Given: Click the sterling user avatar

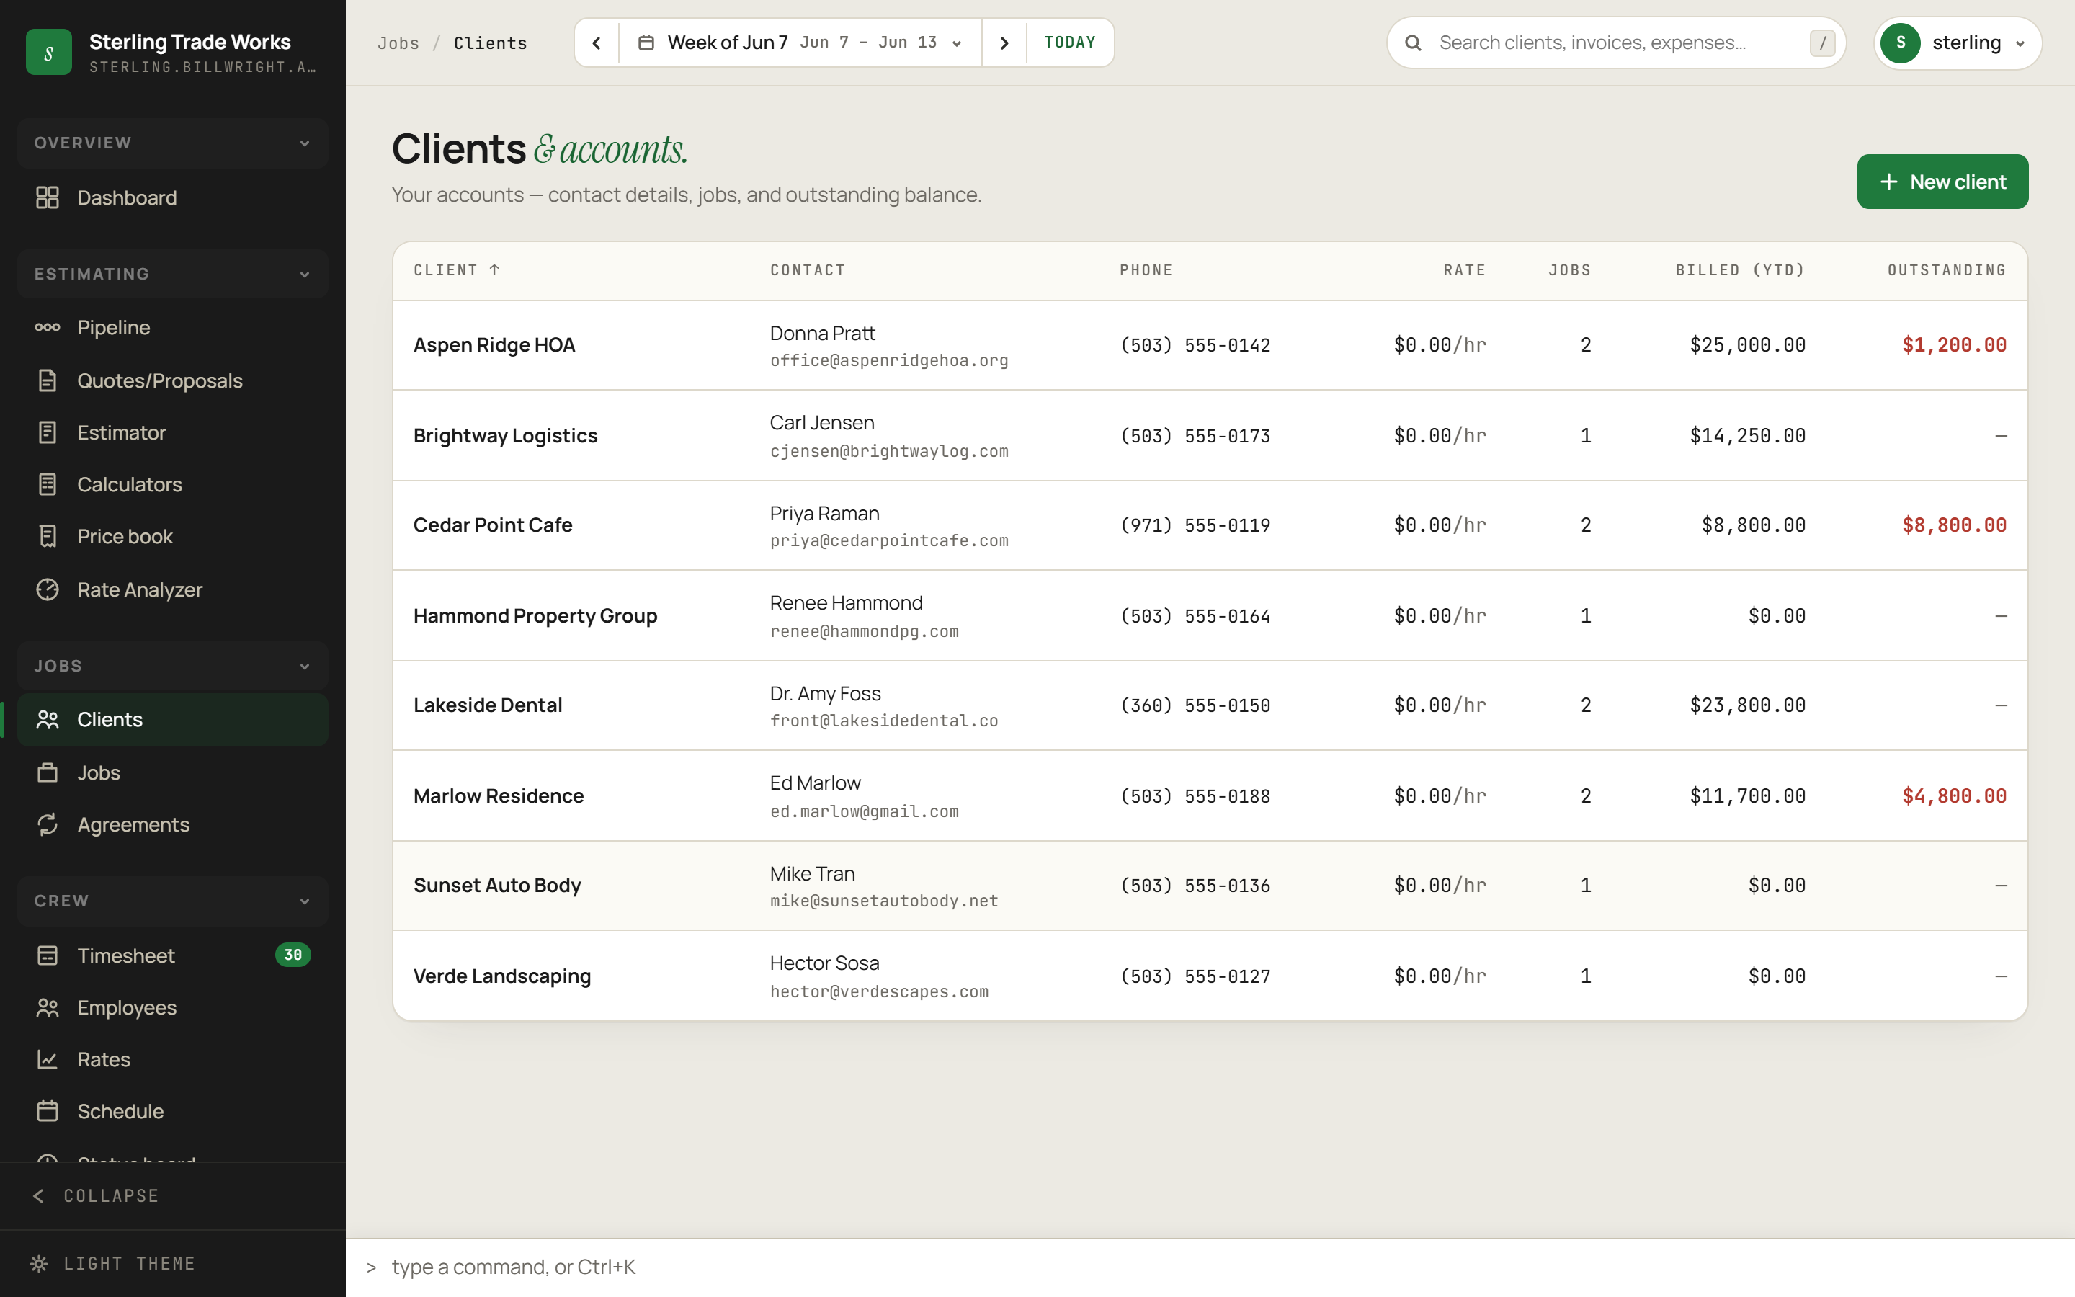Looking at the screenshot, I should pos(1900,42).
